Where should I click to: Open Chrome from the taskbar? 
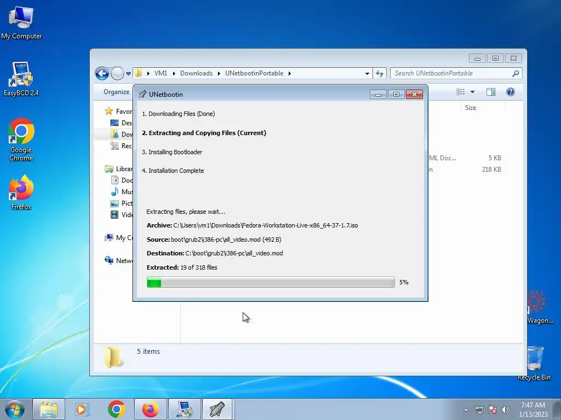pyautogui.click(x=116, y=409)
